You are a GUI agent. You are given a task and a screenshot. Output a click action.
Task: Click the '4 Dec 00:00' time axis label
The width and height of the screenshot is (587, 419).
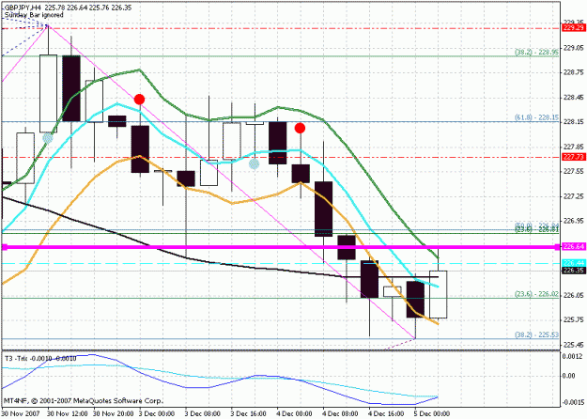click(296, 413)
